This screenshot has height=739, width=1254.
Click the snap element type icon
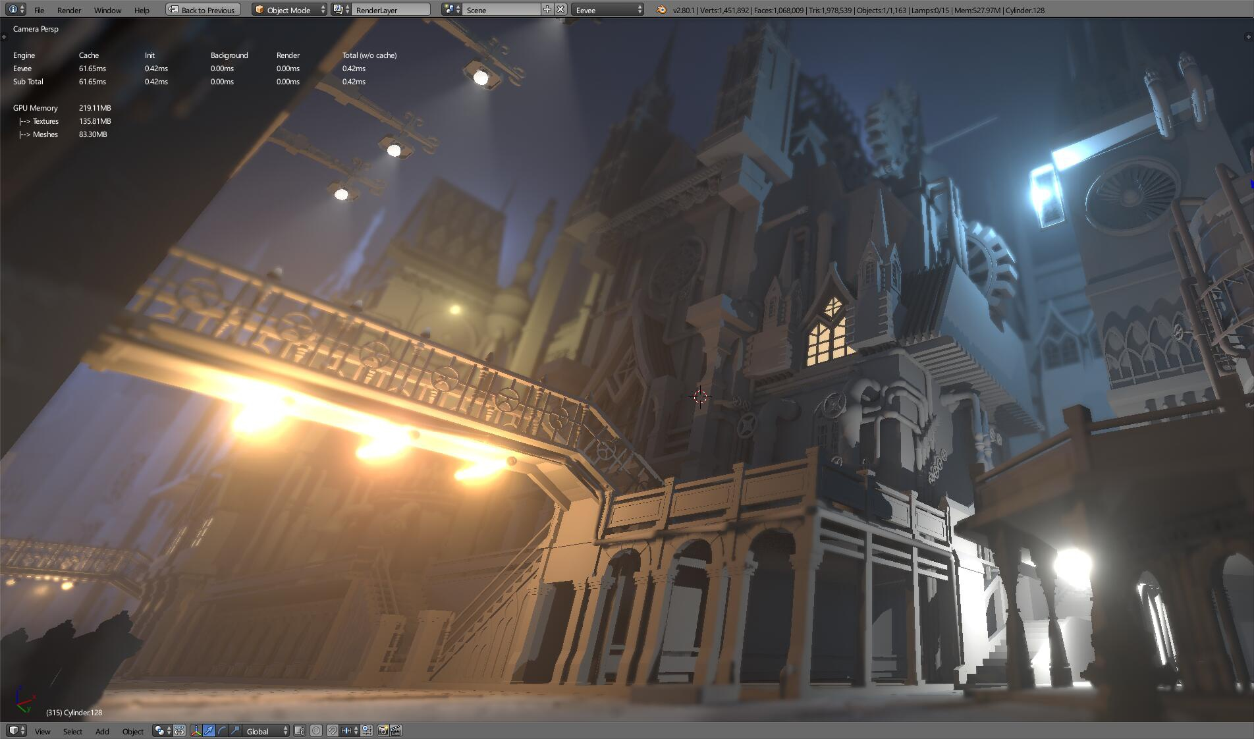point(349,730)
